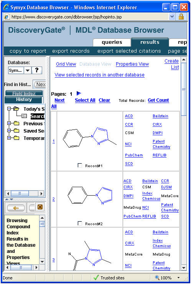
Task: Click the Saved Searches folder icon
Action: [x=16, y=131]
